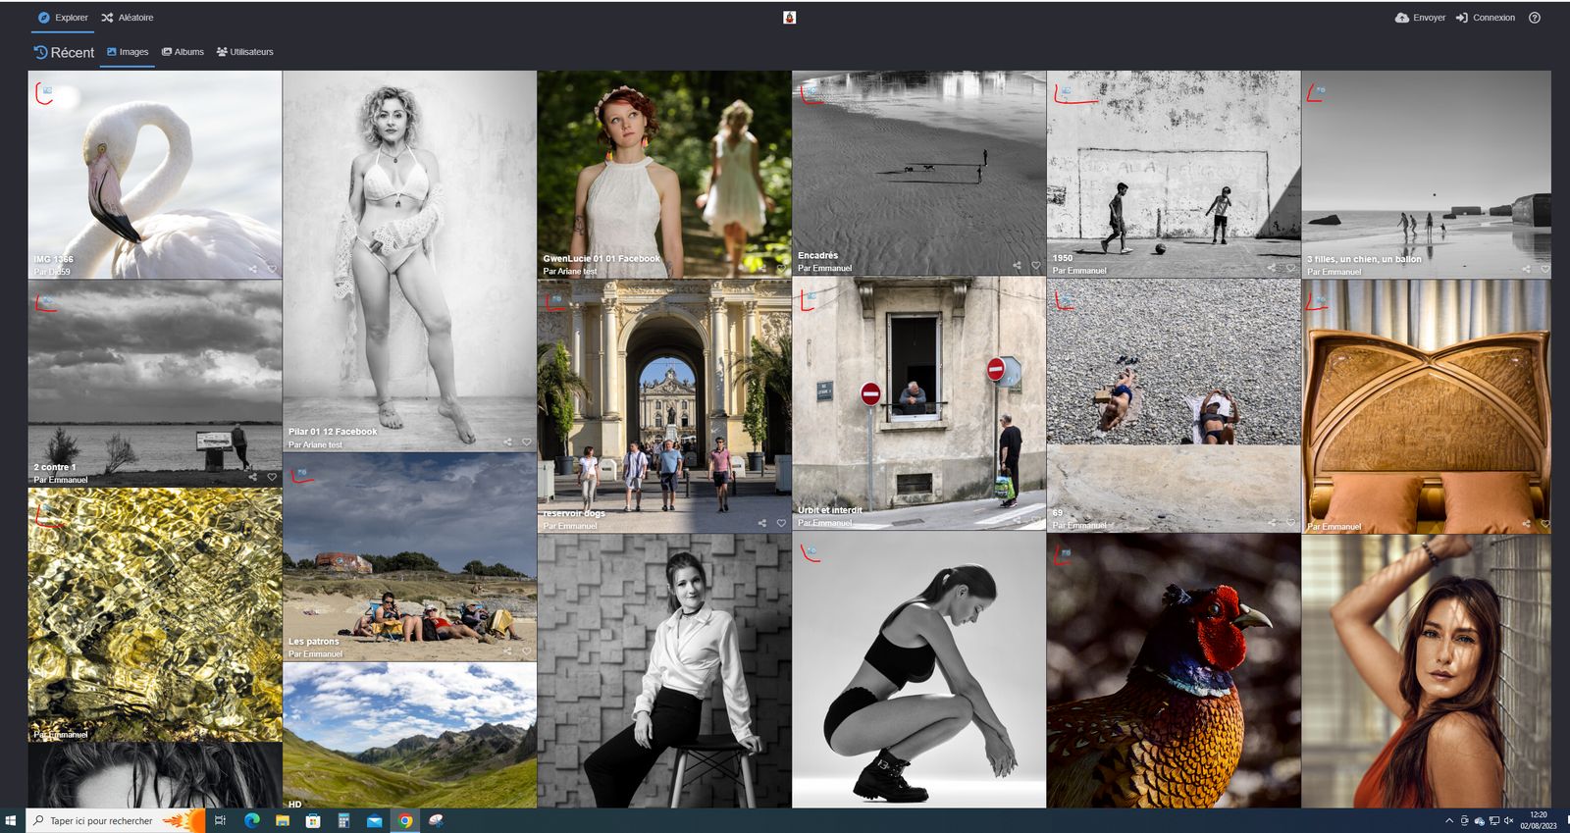Viewport: 1570px width, 833px height.
Task: Like the 3 filles, un chien, un ballon photo
Action: coord(1544,269)
